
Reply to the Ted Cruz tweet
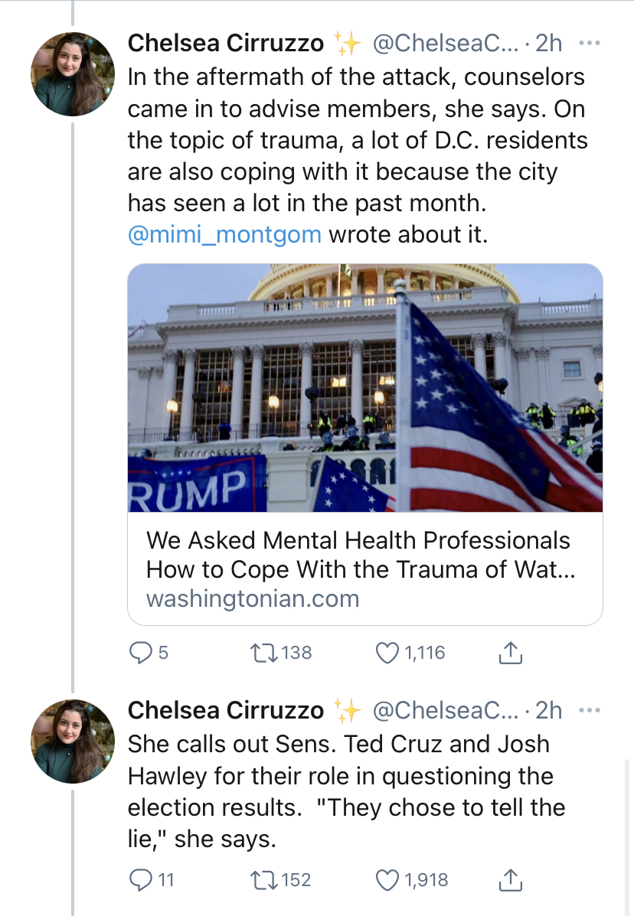[x=140, y=879]
